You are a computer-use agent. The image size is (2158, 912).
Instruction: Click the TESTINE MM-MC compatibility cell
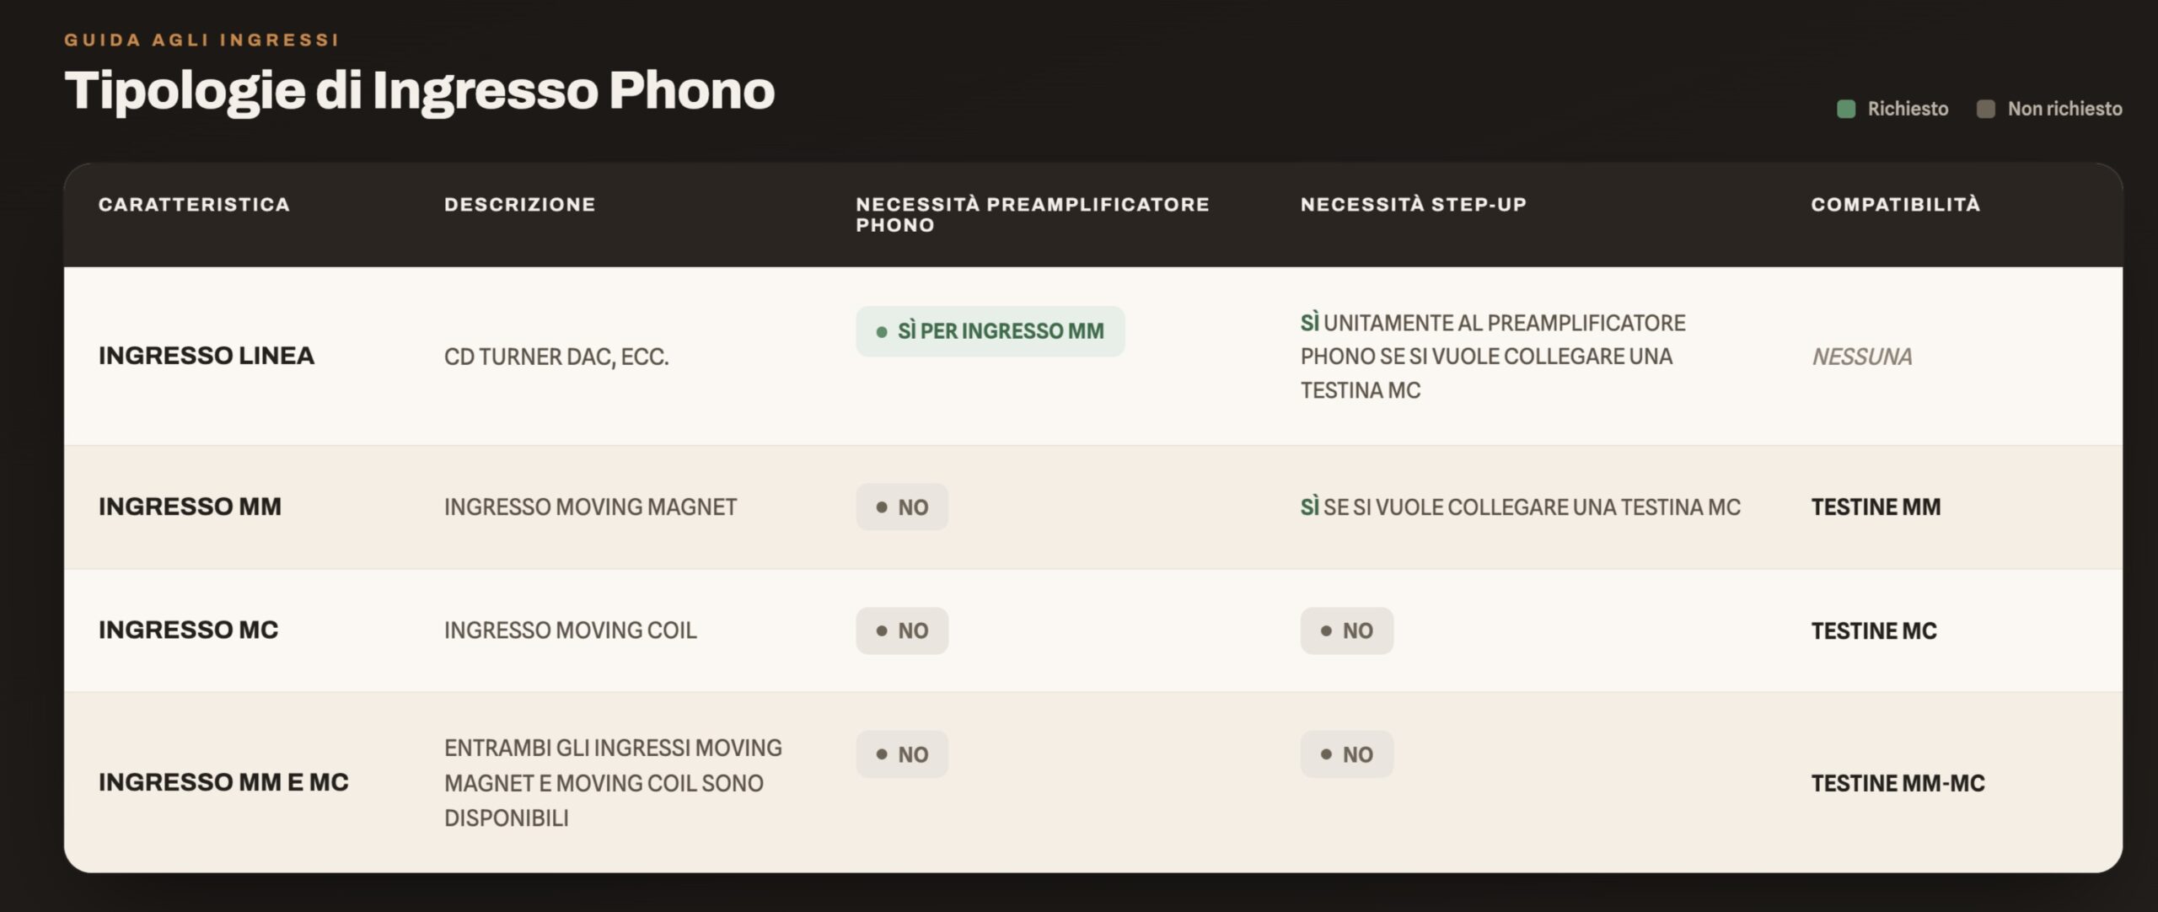click(x=1898, y=783)
